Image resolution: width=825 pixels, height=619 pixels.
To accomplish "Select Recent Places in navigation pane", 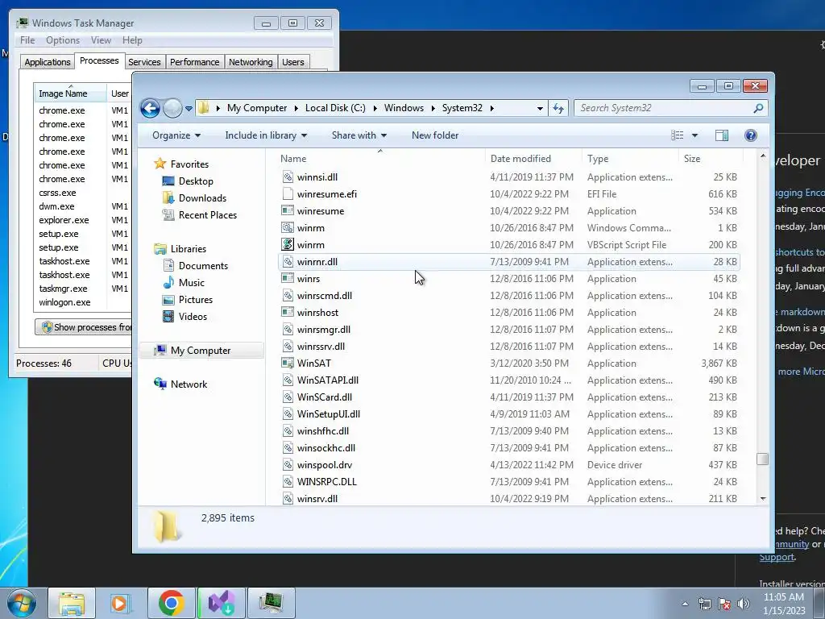I will pos(207,214).
